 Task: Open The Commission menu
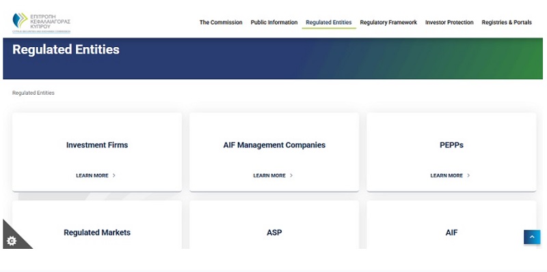[x=221, y=22]
